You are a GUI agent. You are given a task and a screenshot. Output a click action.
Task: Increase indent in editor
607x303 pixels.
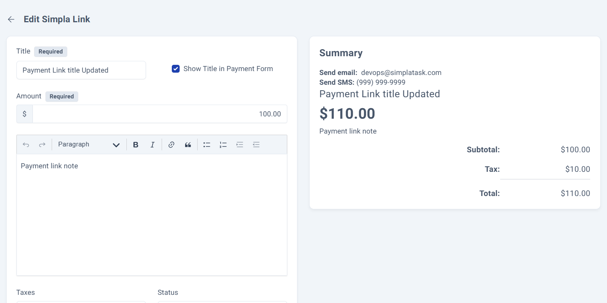(240, 144)
